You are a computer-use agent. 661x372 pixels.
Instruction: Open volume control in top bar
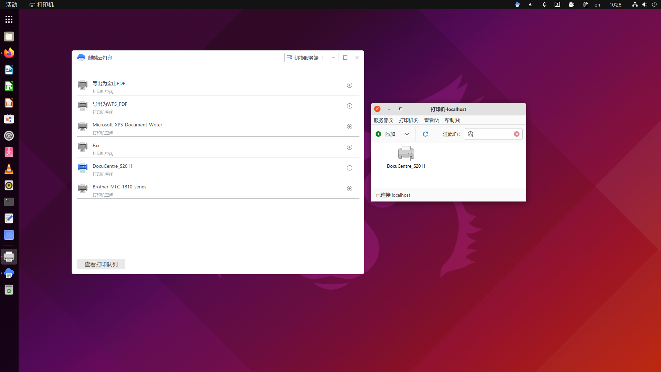click(x=644, y=4)
